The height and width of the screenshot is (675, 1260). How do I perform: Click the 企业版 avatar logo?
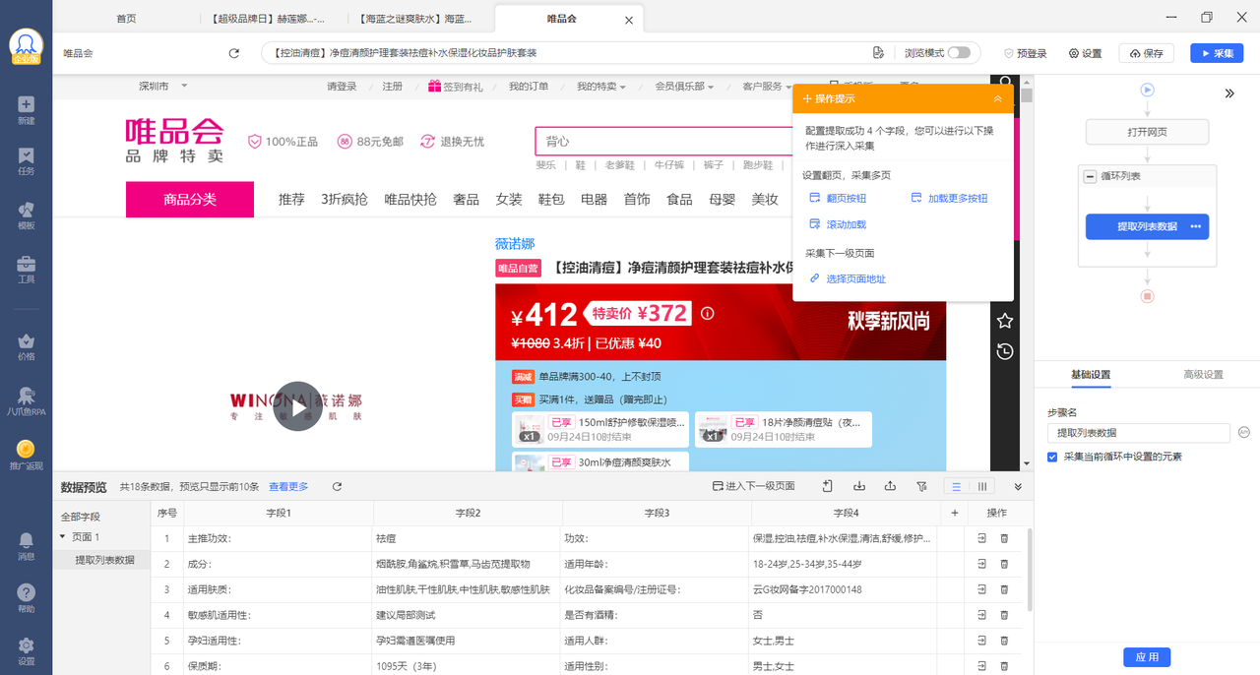[x=27, y=44]
